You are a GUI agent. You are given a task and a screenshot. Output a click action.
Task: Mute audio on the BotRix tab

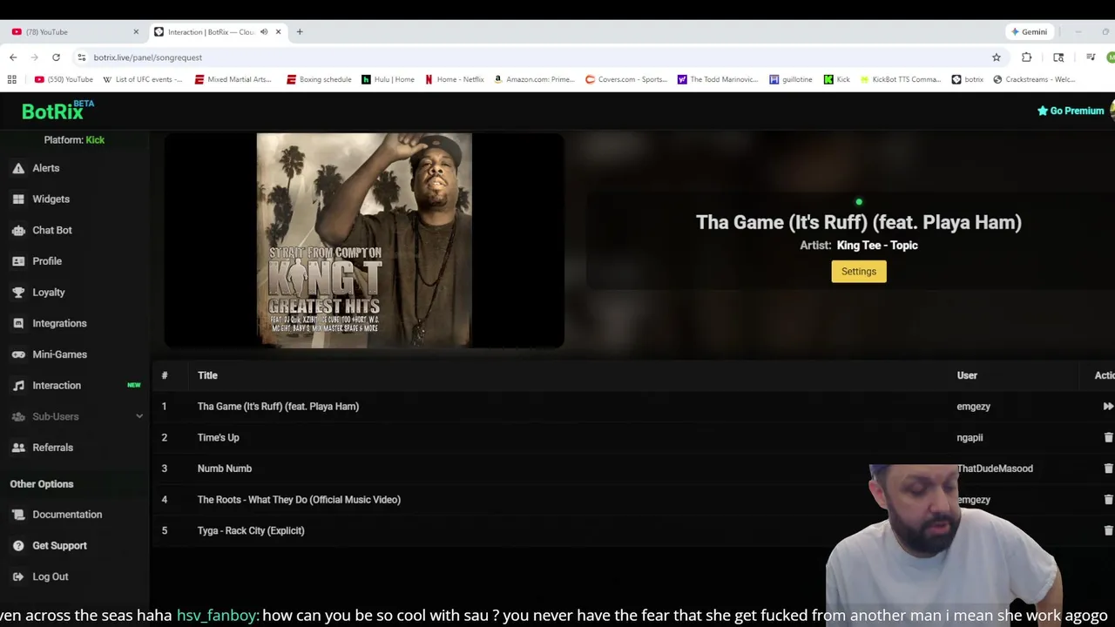click(264, 32)
